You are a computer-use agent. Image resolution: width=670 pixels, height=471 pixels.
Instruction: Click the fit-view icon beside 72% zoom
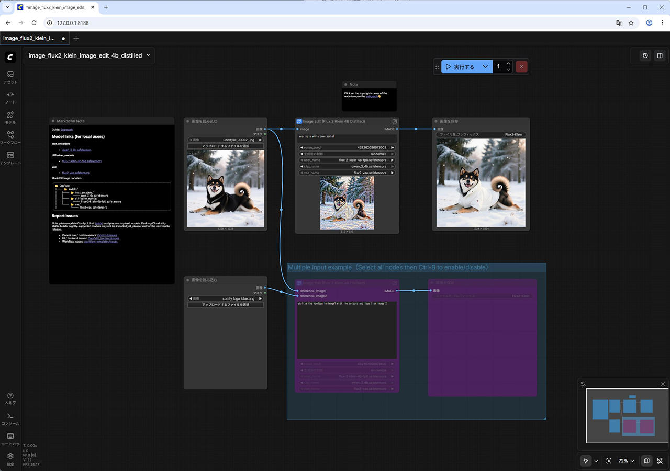pos(609,461)
